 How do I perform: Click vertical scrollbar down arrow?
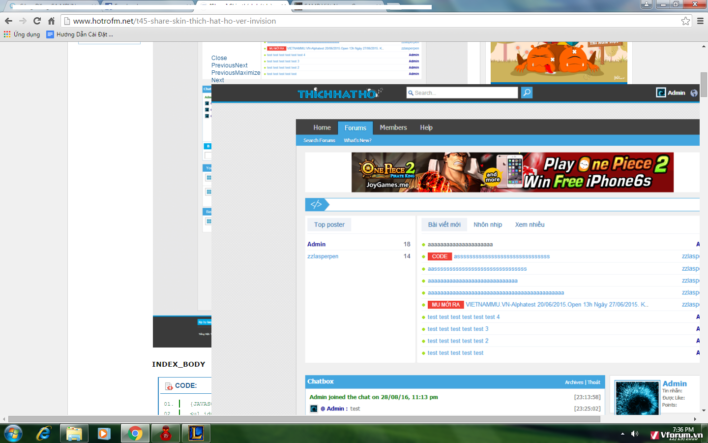[x=704, y=410]
